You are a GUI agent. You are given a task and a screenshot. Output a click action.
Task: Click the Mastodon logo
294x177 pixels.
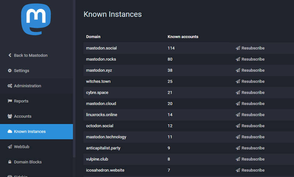coord(36,19)
